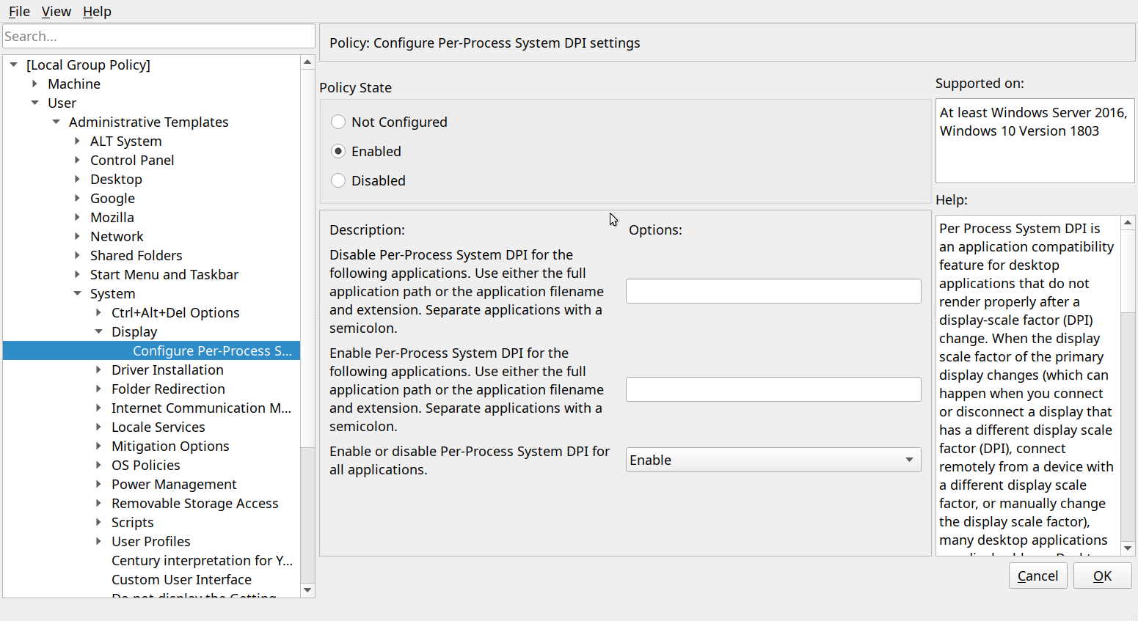The height and width of the screenshot is (621, 1138).
Task: Select the Enabled radio button
Action: click(338, 151)
